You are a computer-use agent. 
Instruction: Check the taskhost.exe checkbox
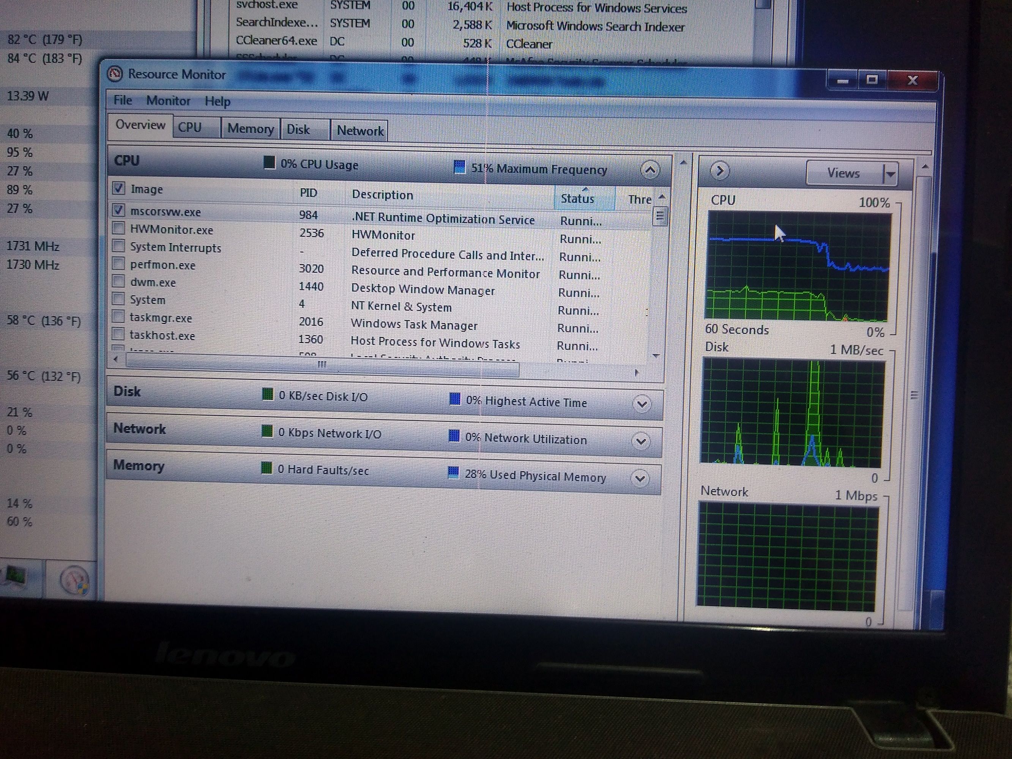pyautogui.click(x=118, y=334)
